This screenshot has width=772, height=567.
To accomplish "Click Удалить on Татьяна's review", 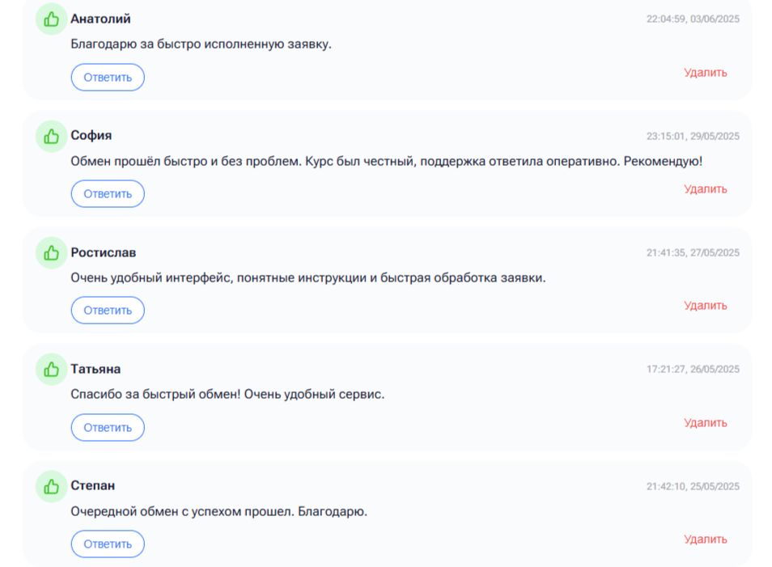I will pyautogui.click(x=705, y=423).
